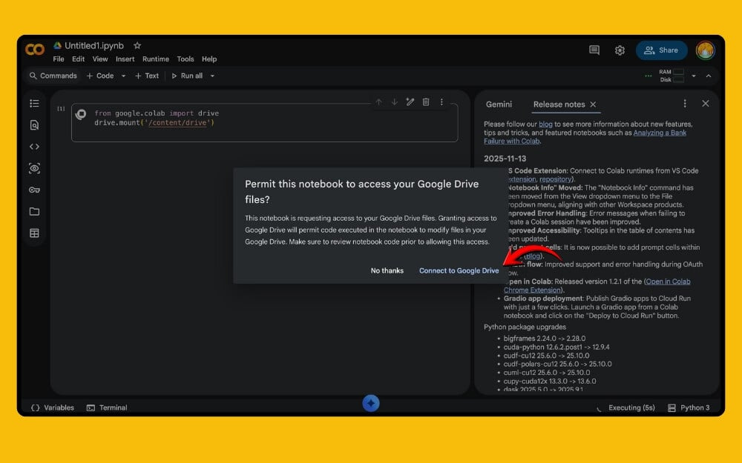Open the Insert menu
The height and width of the screenshot is (463, 742).
(x=125, y=59)
